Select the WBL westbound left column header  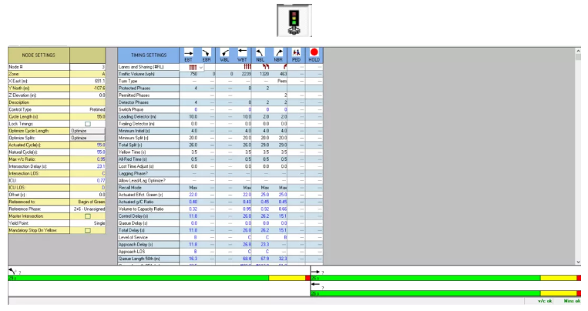(x=224, y=55)
